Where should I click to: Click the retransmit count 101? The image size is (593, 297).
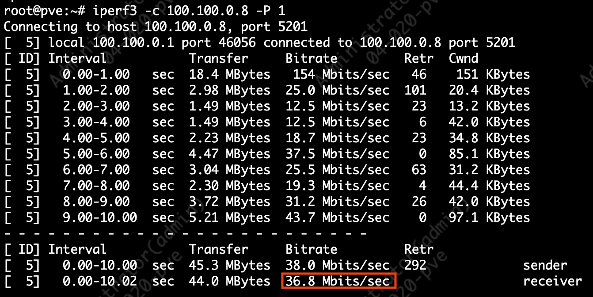click(x=415, y=90)
